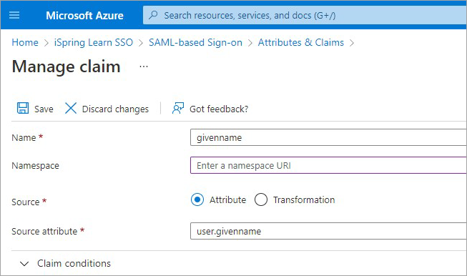The image size is (467, 276).
Task: Click the feedback person icon
Action: point(178,108)
